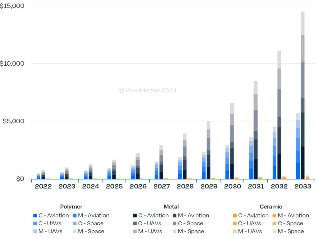The width and height of the screenshot is (318, 239).
Task: Click the tall metal bar for 2033
Action: 302,93
